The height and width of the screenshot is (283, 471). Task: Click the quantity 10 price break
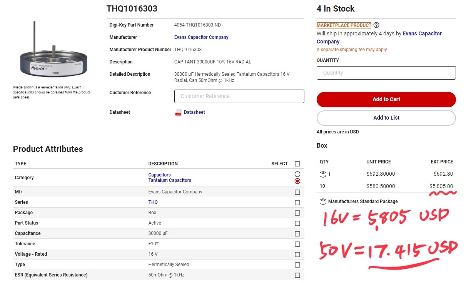click(322, 186)
